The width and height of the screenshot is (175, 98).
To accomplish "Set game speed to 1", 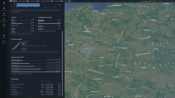I will point(164,1).
